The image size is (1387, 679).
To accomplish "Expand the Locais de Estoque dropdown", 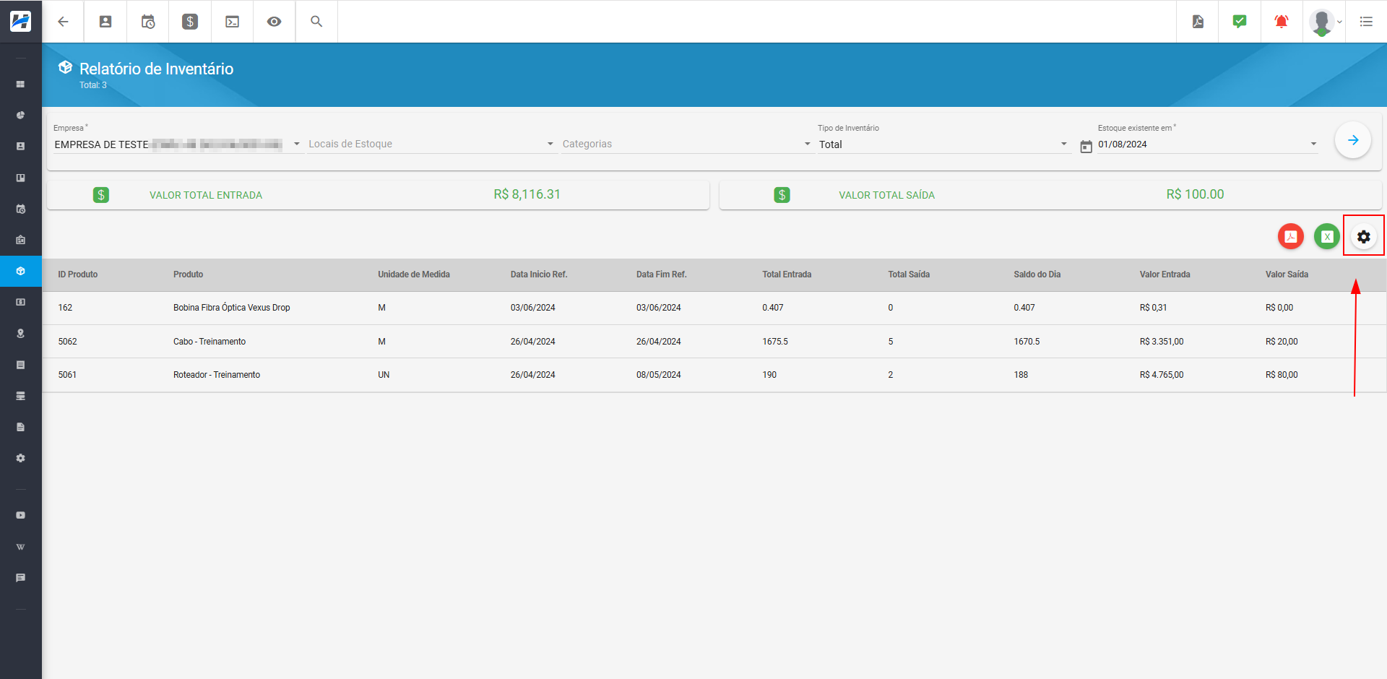I will (431, 144).
